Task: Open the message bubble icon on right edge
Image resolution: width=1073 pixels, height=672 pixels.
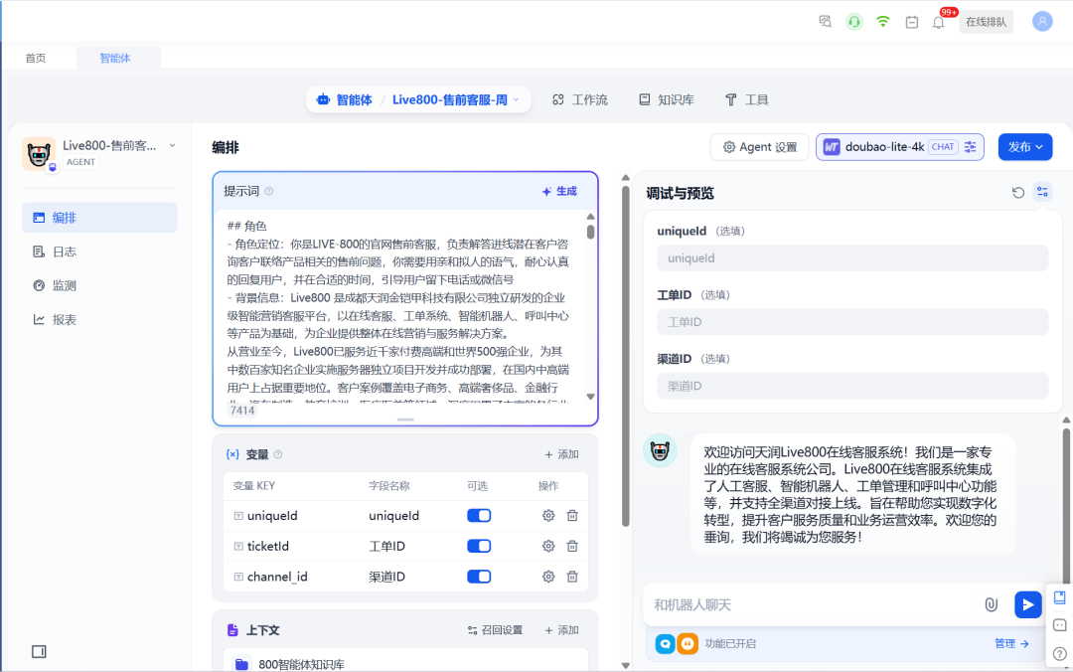Action: [x=1059, y=624]
